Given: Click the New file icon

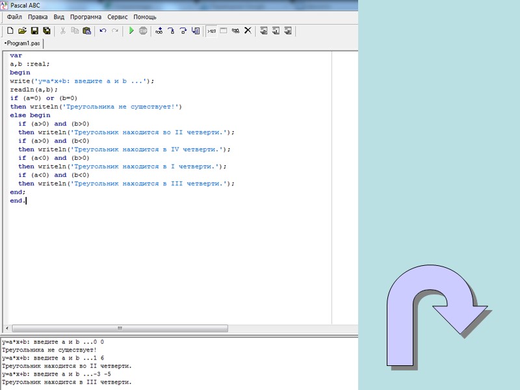Looking at the screenshot, I should tap(10, 31).
